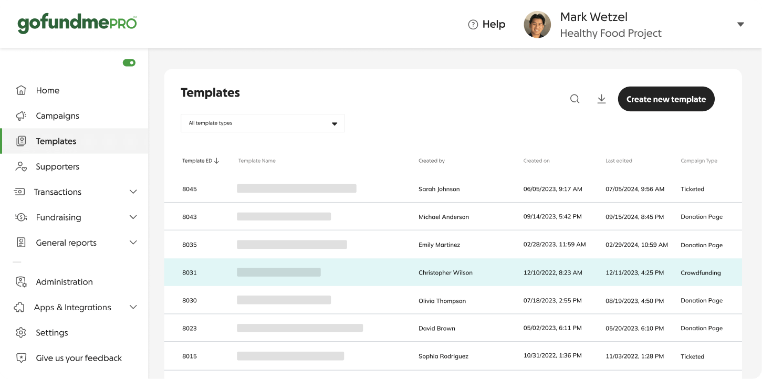This screenshot has width=762, height=379.
Task: Go to Home in sidebar
Action: click(x=48, y=90)
